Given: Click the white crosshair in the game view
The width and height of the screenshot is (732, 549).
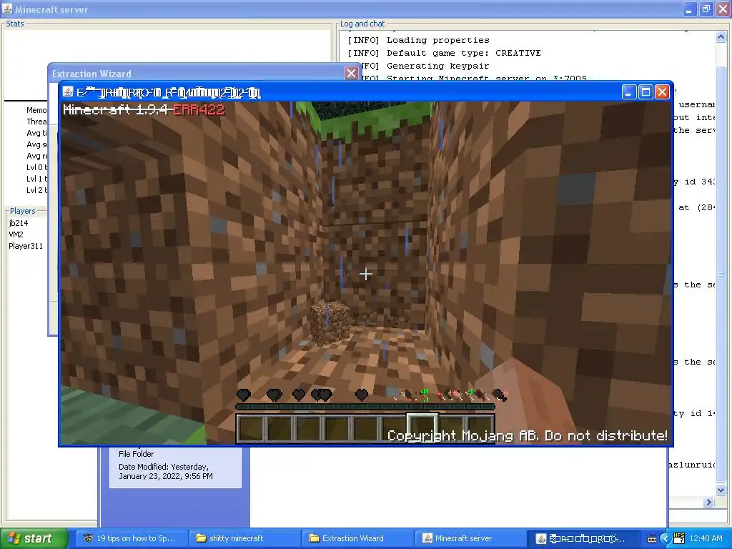Looking at the screenshot, I should pyautogui.click(x=366, y=274).
